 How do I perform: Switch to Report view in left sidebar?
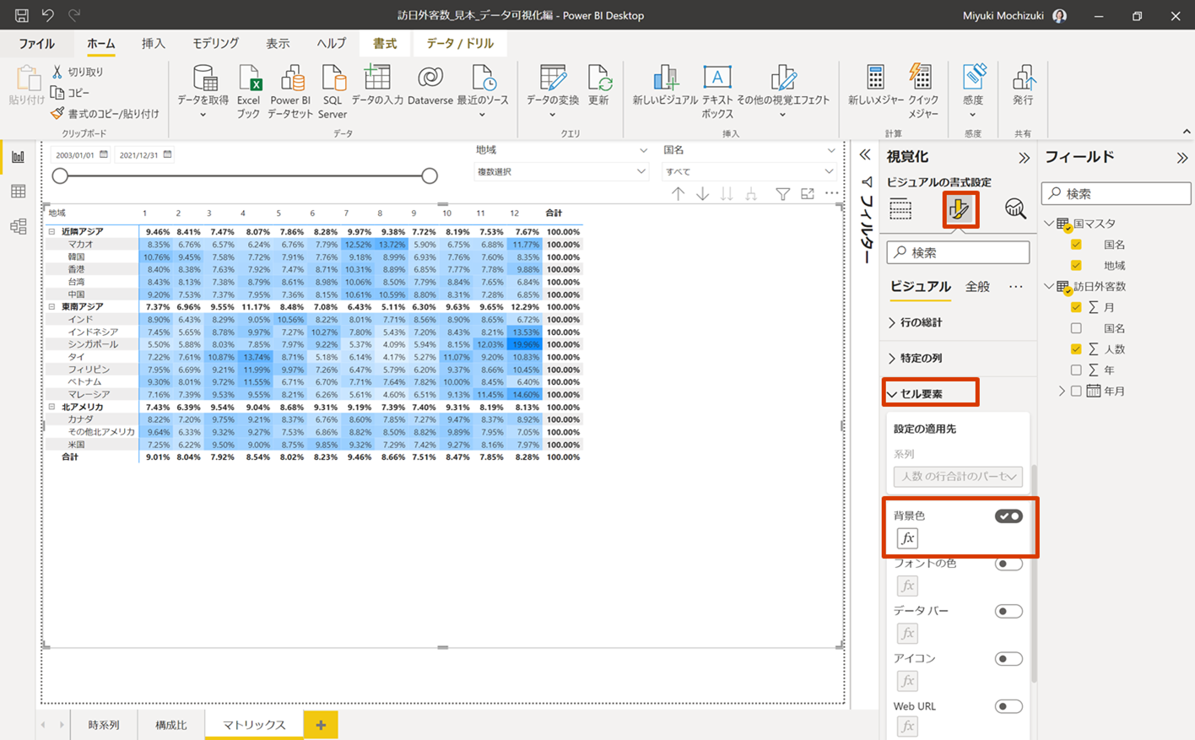18,157
